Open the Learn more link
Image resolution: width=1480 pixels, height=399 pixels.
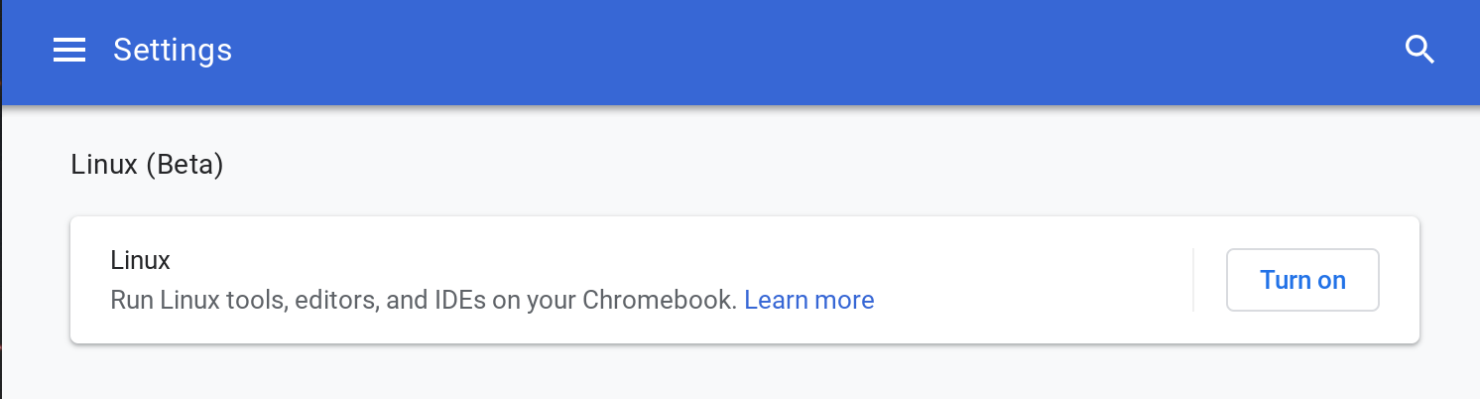click(x=808, y=300)
